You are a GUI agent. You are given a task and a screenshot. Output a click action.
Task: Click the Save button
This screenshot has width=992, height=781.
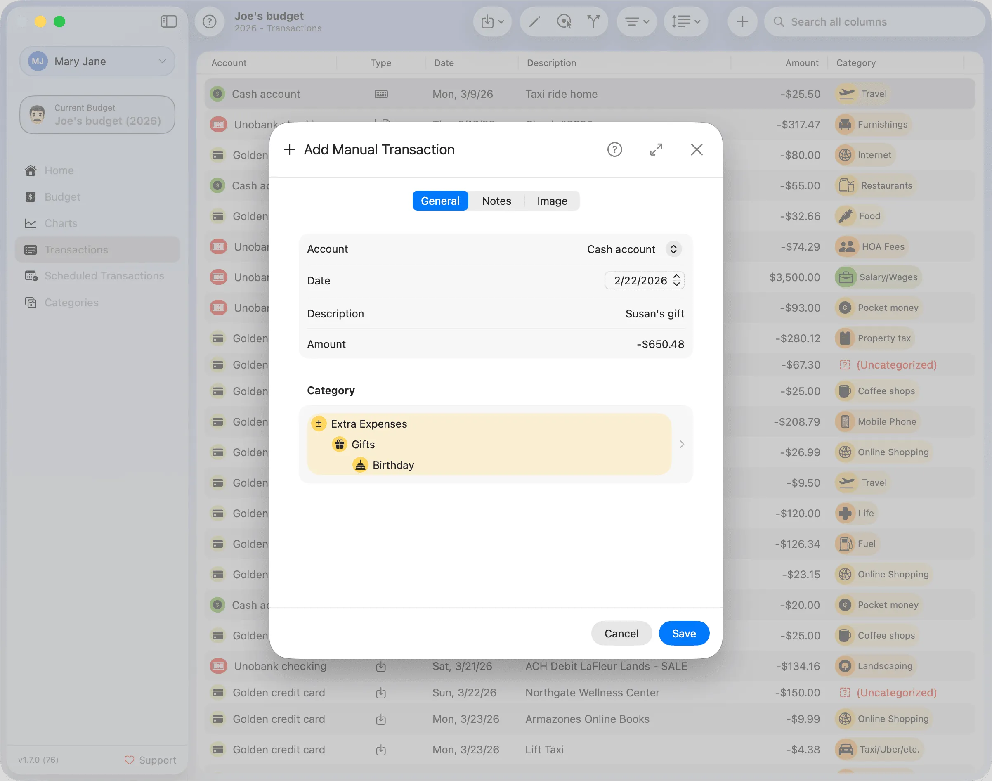click(x=684, y=633)
